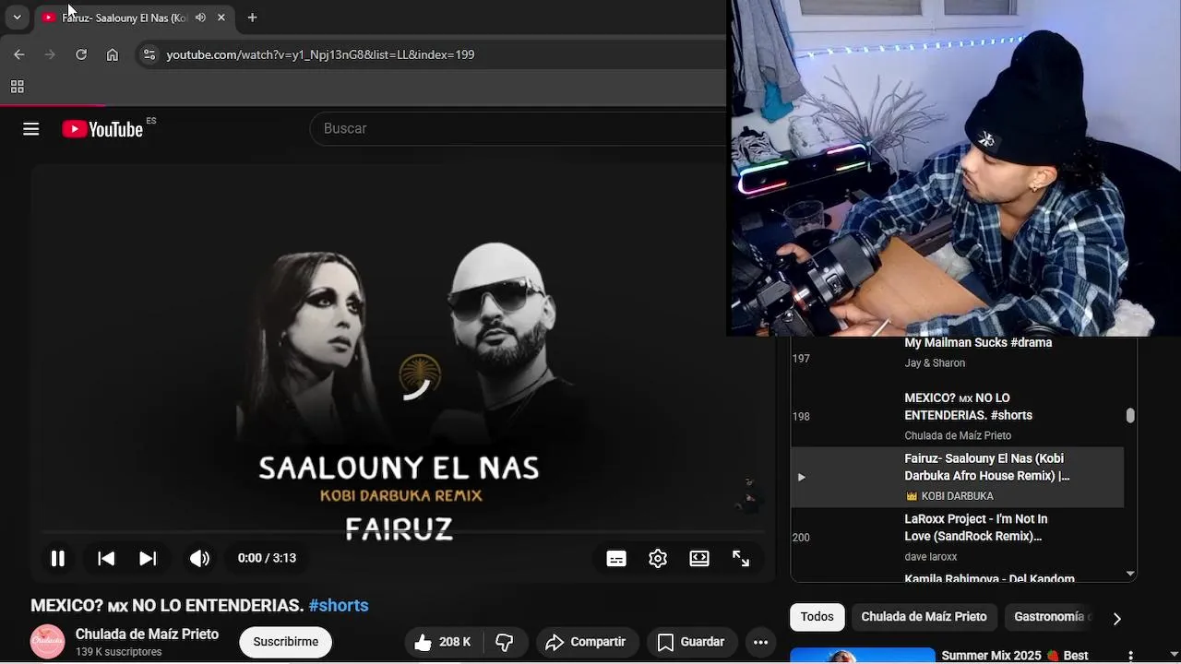The image size is (1181, 664).
Task: Open the browser home page
Action: 113,54
